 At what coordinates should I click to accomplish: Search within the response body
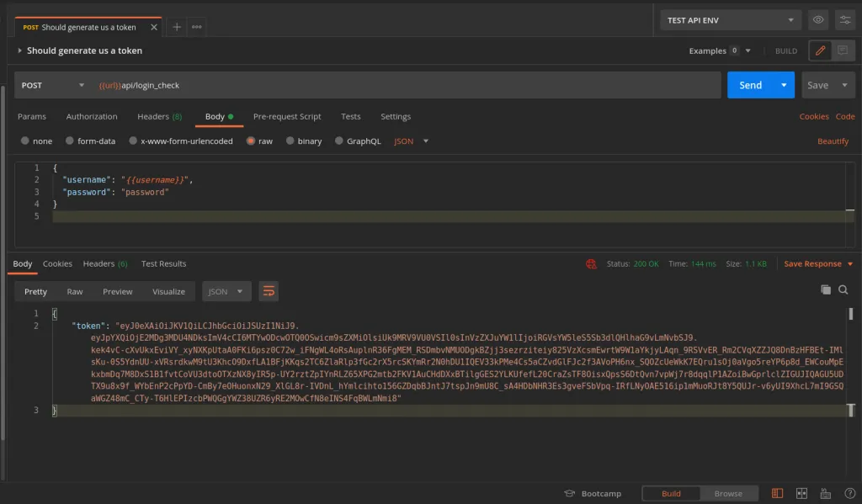(x=843, y=289)
